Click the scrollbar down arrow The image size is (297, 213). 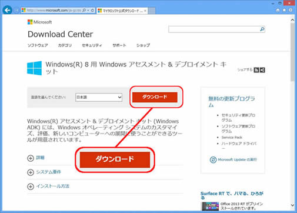[292, 205]
